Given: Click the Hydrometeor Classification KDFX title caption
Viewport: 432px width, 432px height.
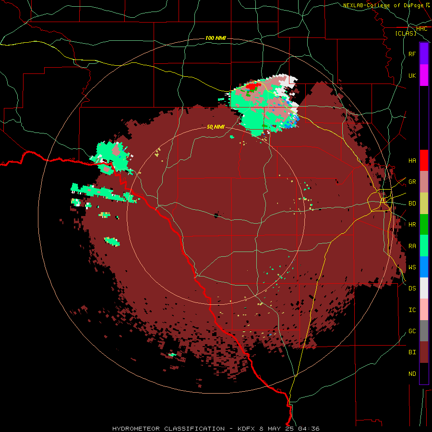Looking at the screenshot, I should [x=216, y=429].
